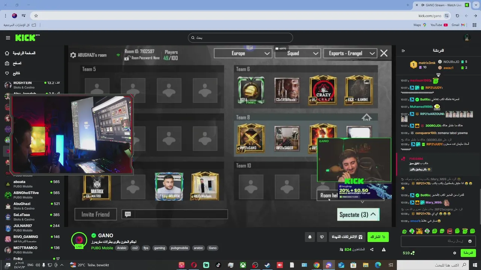The width and height of the screenshot is (481, 270).
Task: Select the gaming tag
Action: [160, 248]
